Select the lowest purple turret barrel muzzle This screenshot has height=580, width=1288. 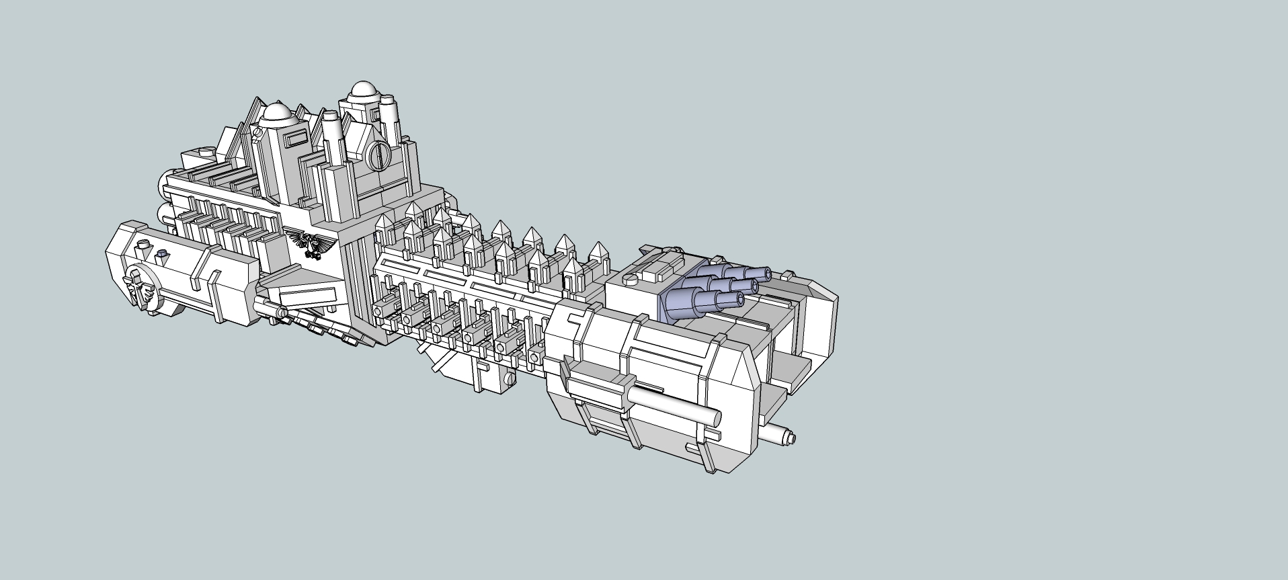coord(741,300)
